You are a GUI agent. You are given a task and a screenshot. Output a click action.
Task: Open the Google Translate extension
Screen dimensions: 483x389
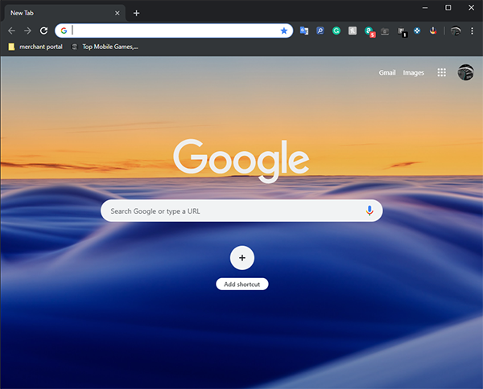(x=304, y=31)
